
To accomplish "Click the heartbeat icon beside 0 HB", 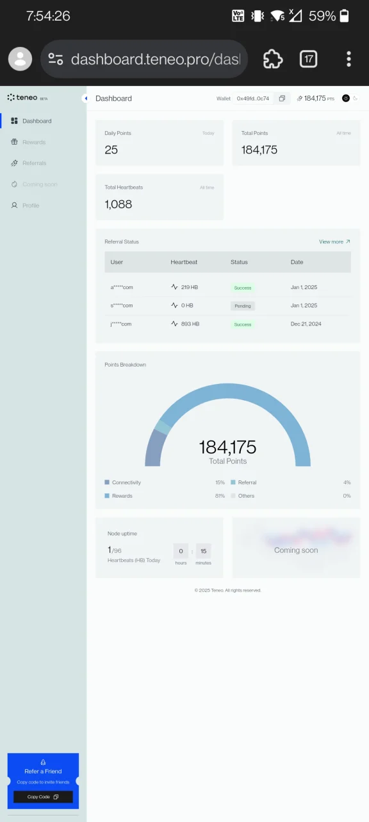I will [x=174, y=306].
